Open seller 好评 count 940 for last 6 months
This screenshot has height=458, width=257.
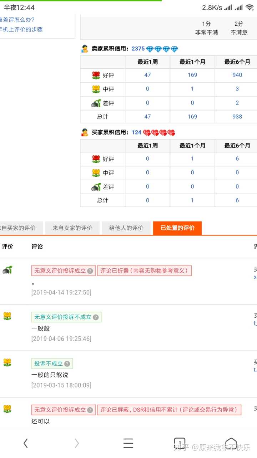coord(237,75)
